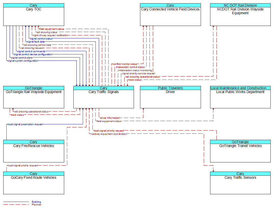Click the 'roadway equipment coordination' flow label
Image resolution: width=273 pixels, height=209 pixels.
[x=109, y=134]
